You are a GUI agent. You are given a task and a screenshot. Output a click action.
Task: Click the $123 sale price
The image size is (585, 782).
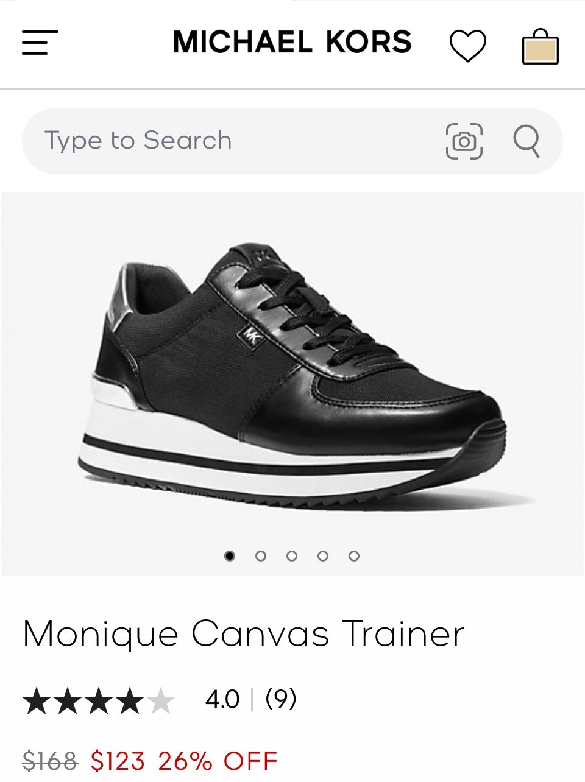(x=118, y=761)
